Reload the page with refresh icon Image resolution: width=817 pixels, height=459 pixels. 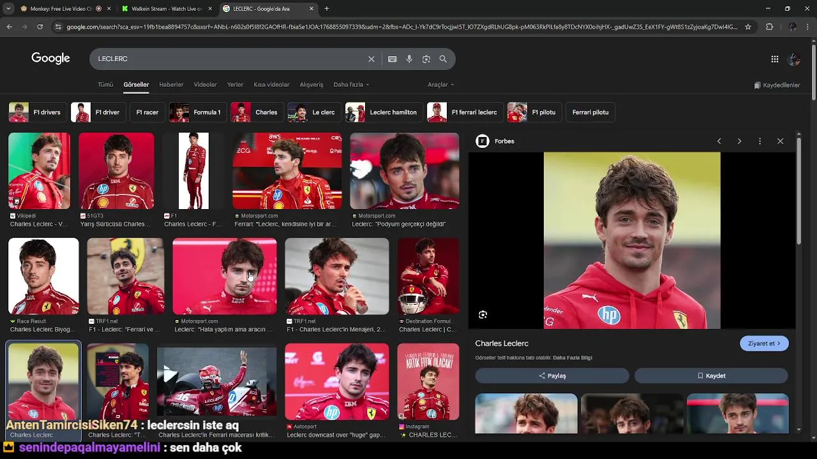coord(40,27)
